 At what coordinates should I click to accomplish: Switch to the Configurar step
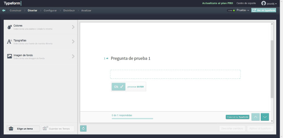pos(50,10)
